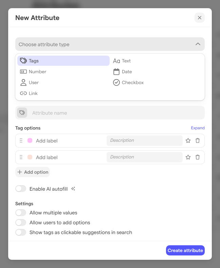Open the peach color swatch of second tag
Image resolution: width=220 pixels, height=268 pixels.
[30, 157]
